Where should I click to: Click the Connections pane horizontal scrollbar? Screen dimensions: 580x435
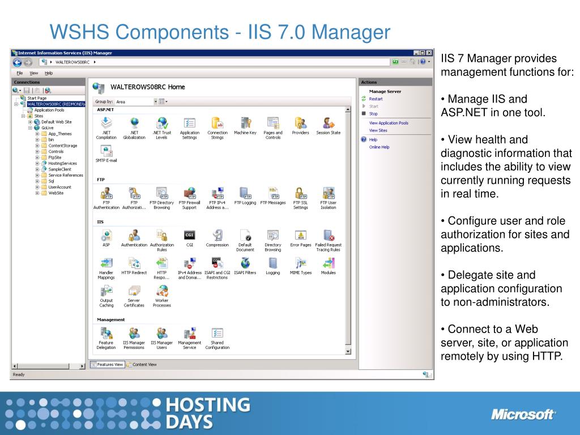pyautogui.click(x=49, y=366)
